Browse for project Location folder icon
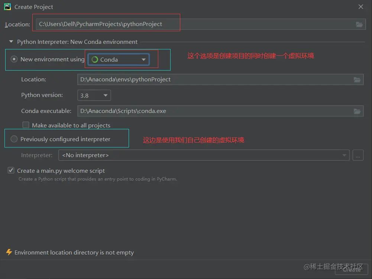Image resolution: width=372 pixels, height=279 pixels. point(359,24)
